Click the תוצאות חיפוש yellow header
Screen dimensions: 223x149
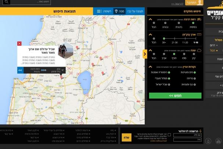[x=65, y=11]
